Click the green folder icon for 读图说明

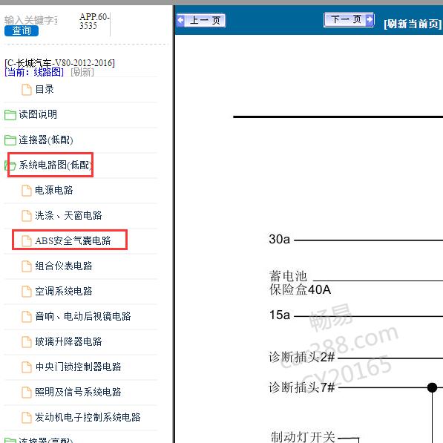pyautogui.click(x=10, y=115)
